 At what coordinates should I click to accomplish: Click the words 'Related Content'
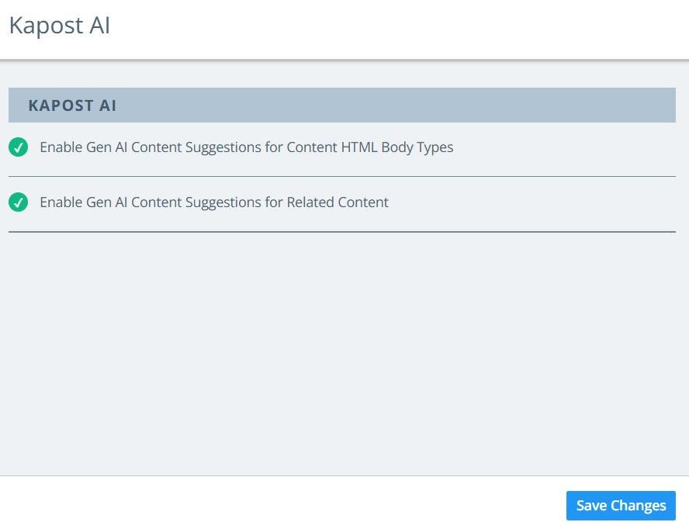coord(338,202)
